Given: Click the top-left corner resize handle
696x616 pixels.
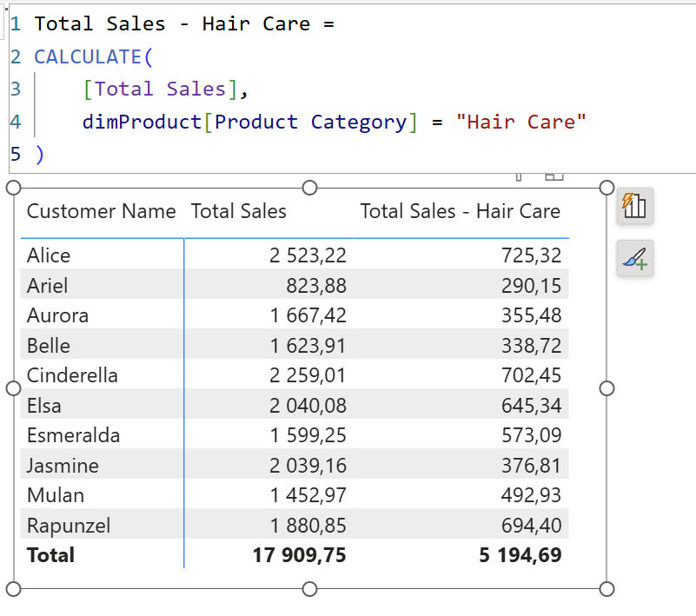Looking at the screenshot, I should pyautogui.click(x=13, y=188).
